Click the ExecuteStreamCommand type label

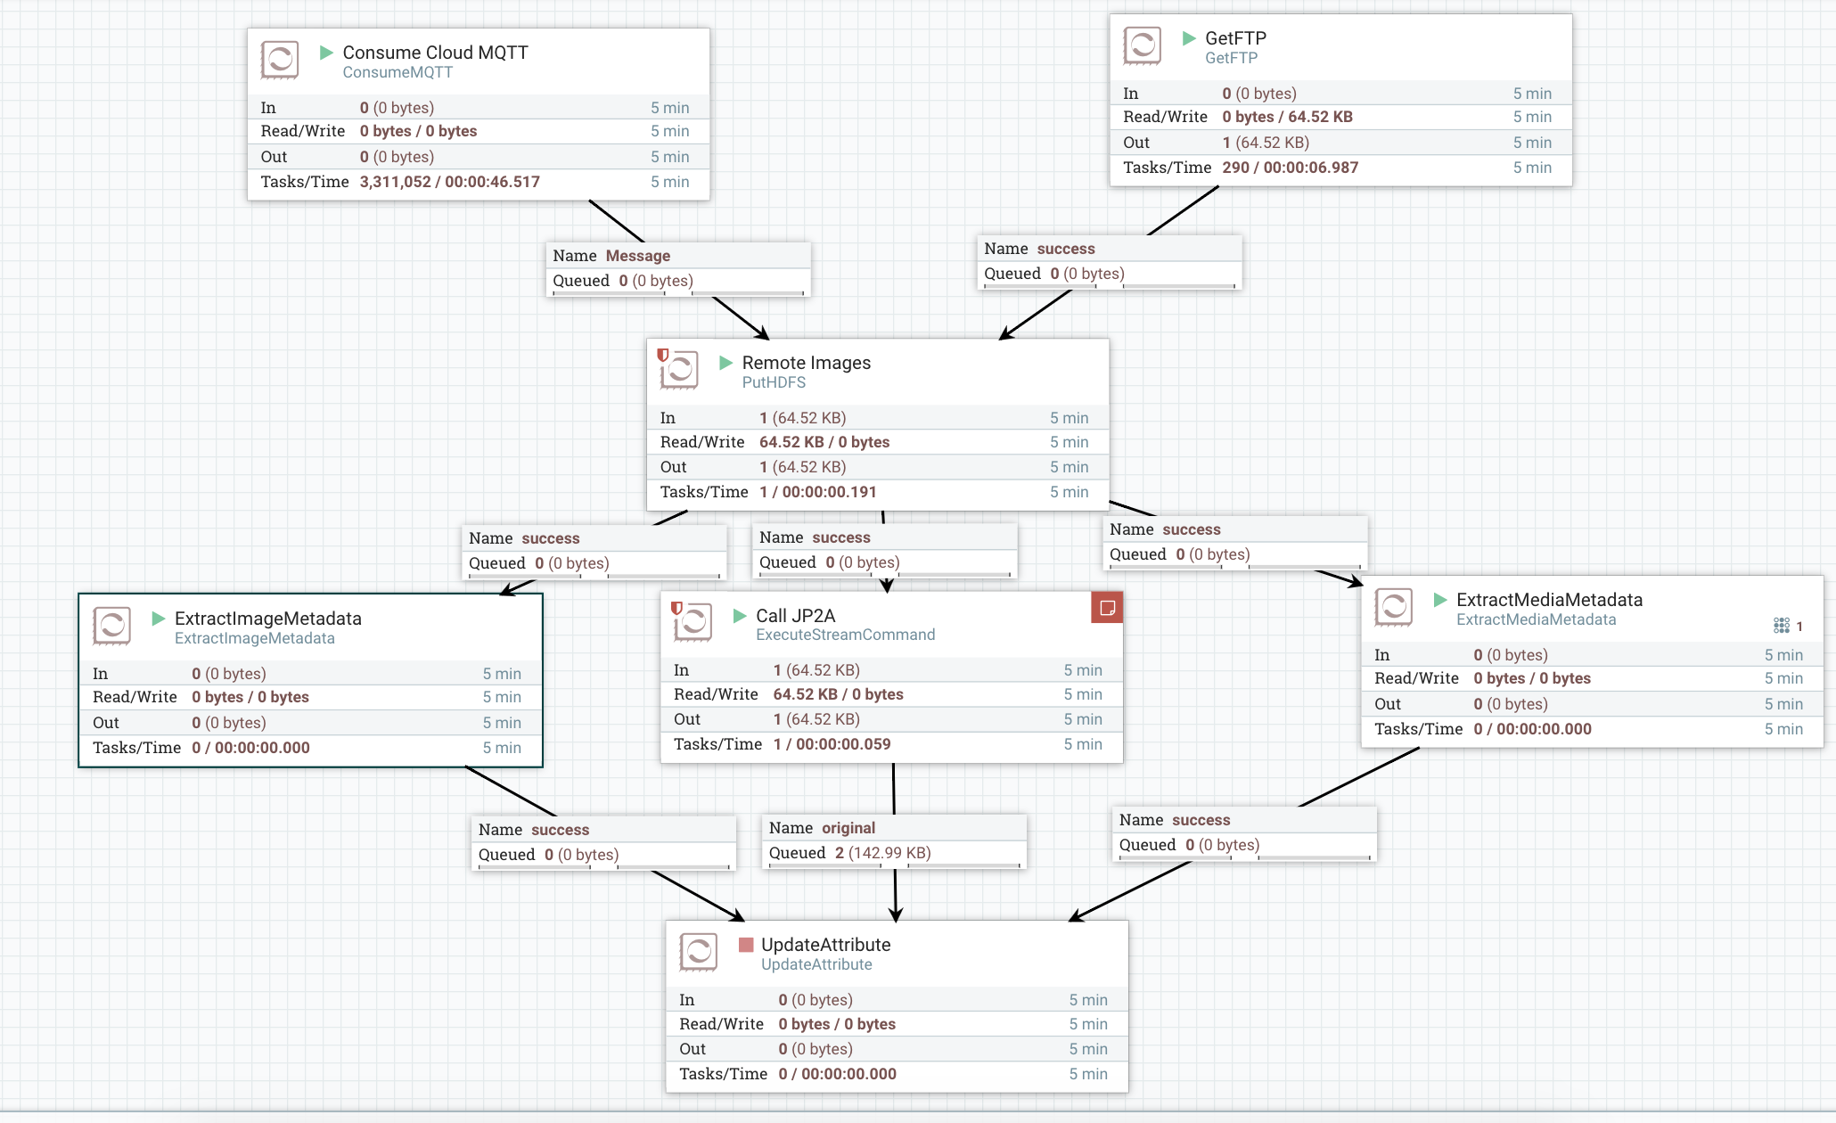[845, 635]
